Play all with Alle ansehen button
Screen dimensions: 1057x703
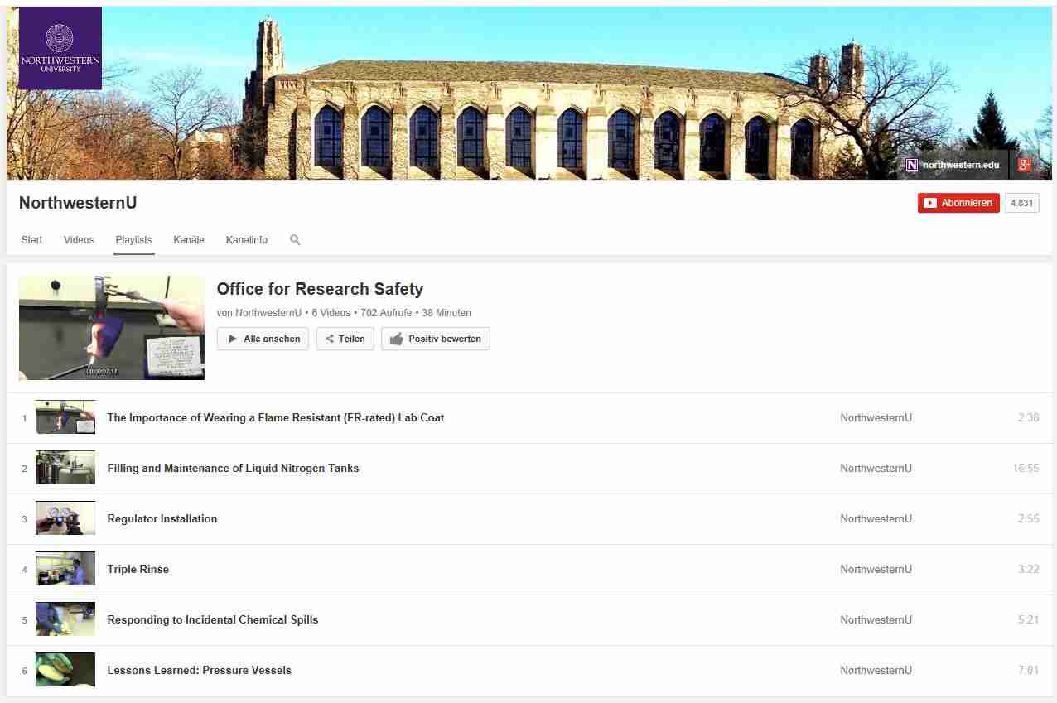[x=263, y=339]
